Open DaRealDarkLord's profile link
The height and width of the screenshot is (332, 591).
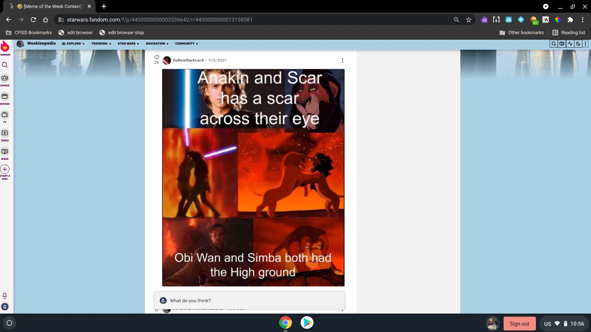[x=188, y=60]
